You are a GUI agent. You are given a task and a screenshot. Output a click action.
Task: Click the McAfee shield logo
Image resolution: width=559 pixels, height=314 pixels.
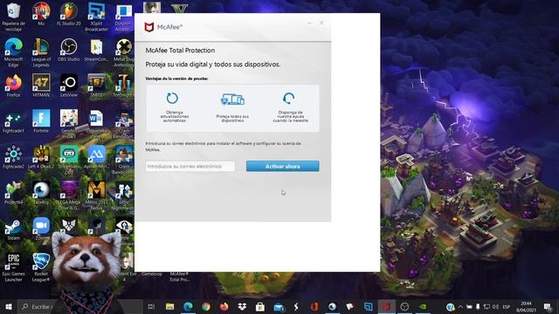click(149, 27)
